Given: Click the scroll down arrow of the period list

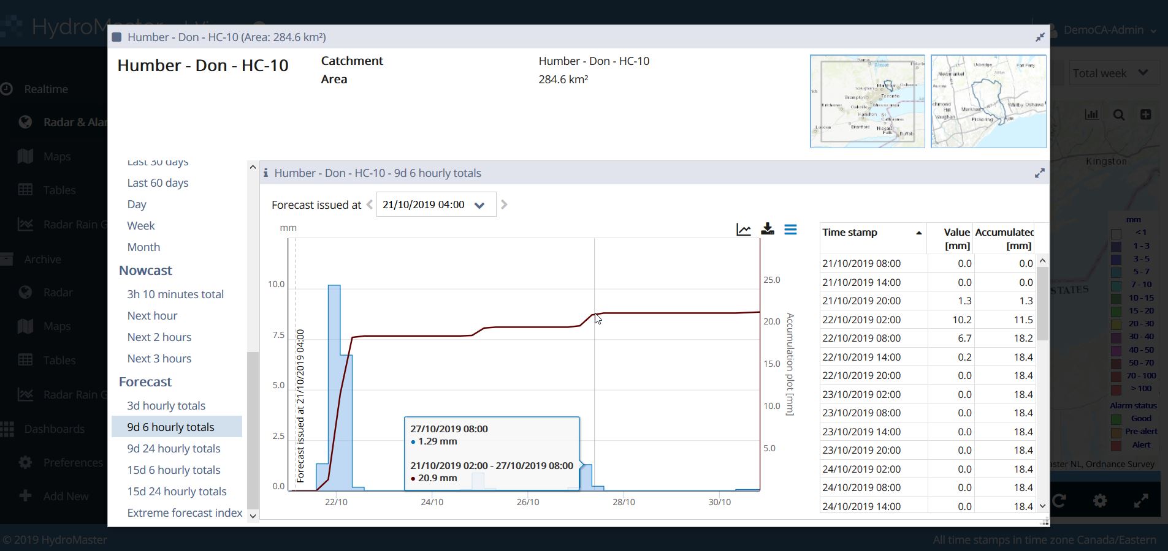Looking at the screenshot, I should [x=253, y=516].
